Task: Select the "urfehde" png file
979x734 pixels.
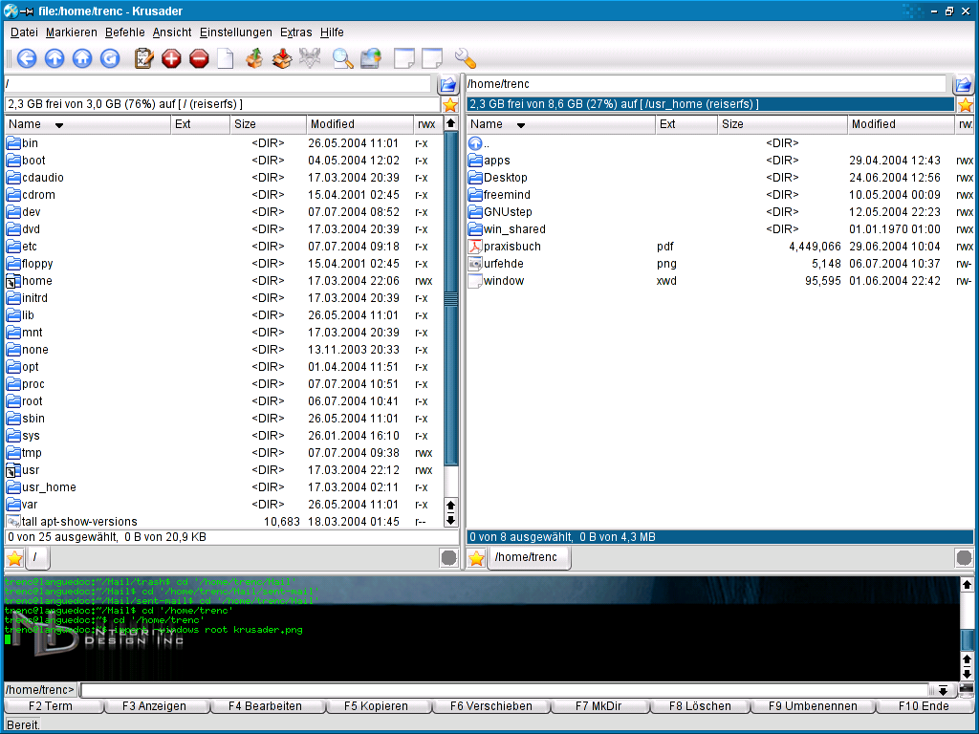Action: [720, 264]
